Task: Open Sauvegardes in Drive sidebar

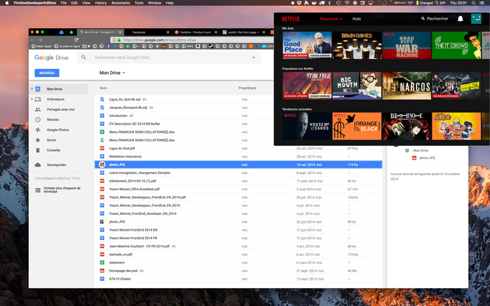Action: click(x=56, y=165)
